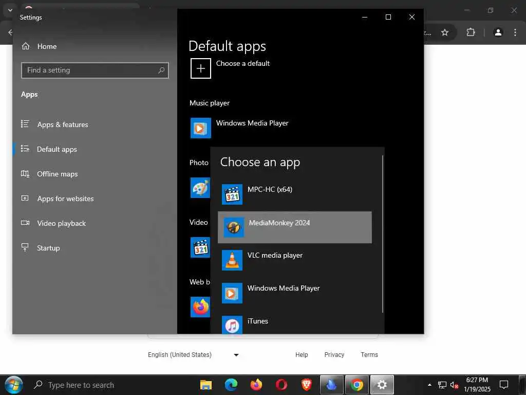Open network status tray icon
526x395 pixels.
pos(442,385)
